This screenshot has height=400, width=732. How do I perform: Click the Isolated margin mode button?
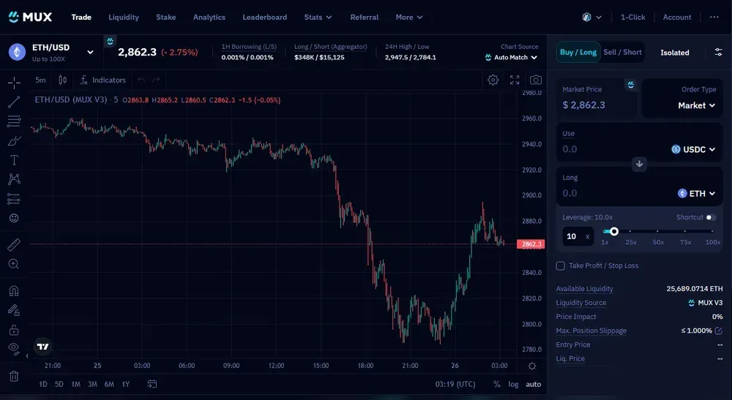675,53
